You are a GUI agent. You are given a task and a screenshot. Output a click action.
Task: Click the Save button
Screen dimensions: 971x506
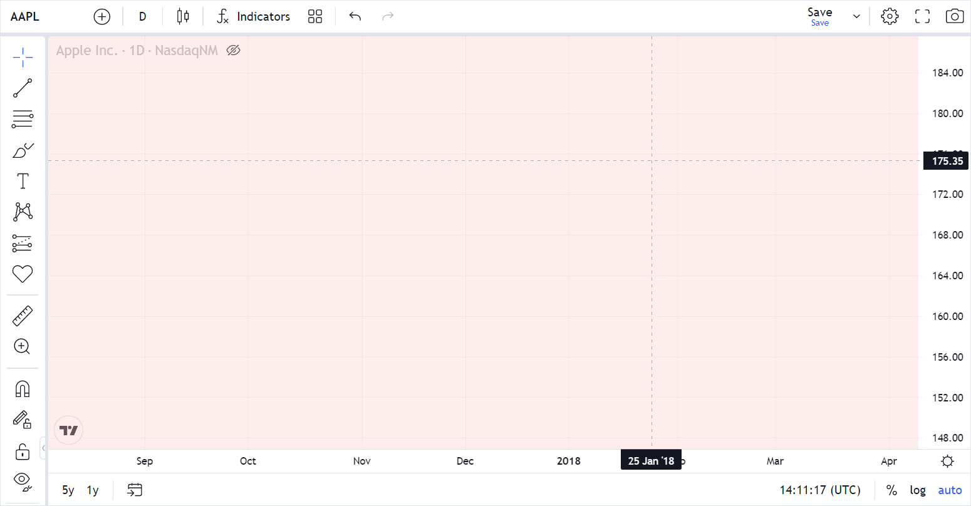point(820,17)
